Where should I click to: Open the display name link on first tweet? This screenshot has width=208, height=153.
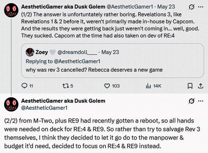tap(63, 6)
